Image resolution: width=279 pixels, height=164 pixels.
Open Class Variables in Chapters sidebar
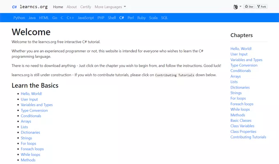[x=242, y=126]
